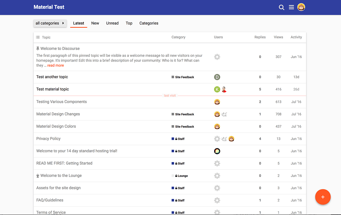Click the circular avatar on 14 day trial topic
This screenshot has width=341, height=215.
coord(217,151)
